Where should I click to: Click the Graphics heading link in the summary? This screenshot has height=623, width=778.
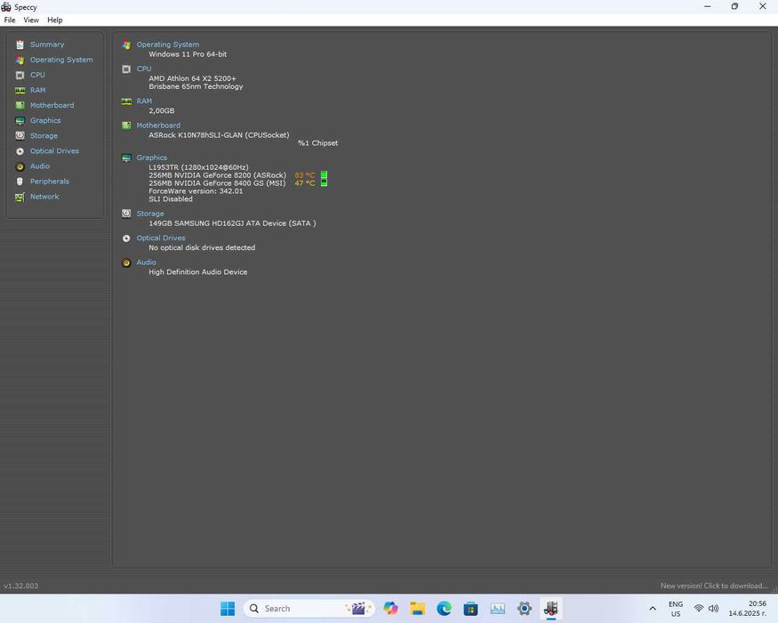click(152, 158)
